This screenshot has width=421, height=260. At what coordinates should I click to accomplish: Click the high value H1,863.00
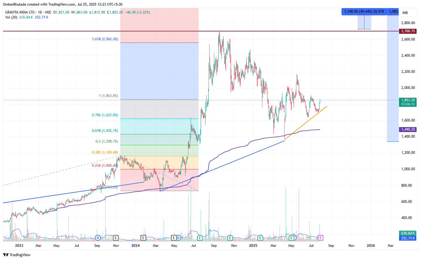(80, 12)
